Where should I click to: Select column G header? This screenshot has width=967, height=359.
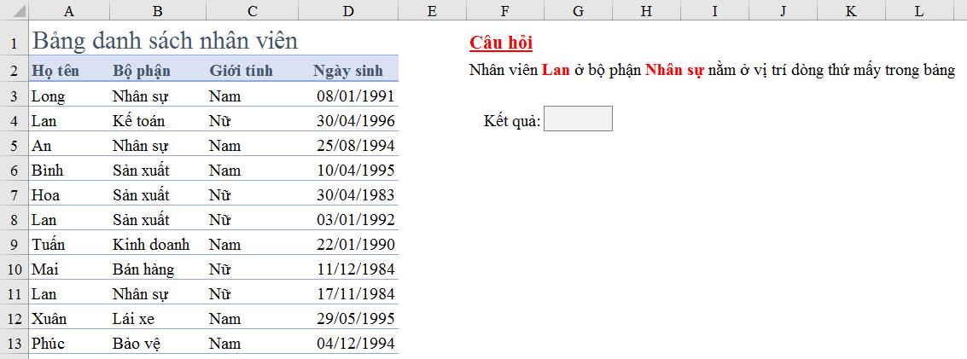tap(578, 11)
